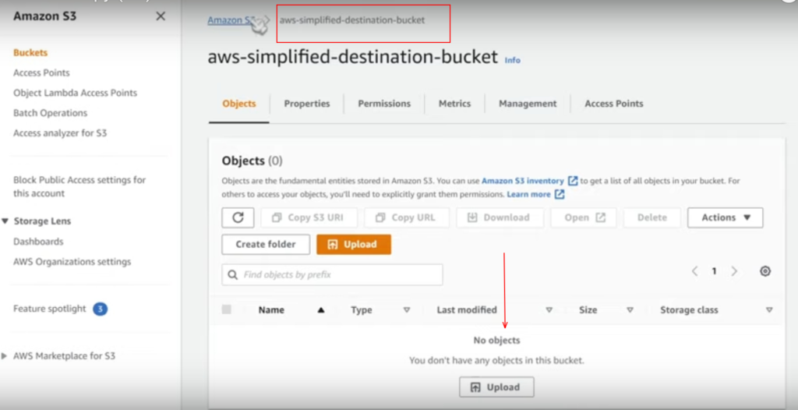798x410 pixels.
Task: Click breadcrumb text aws-simplified-destination-bucket
Action: point(352,20)
